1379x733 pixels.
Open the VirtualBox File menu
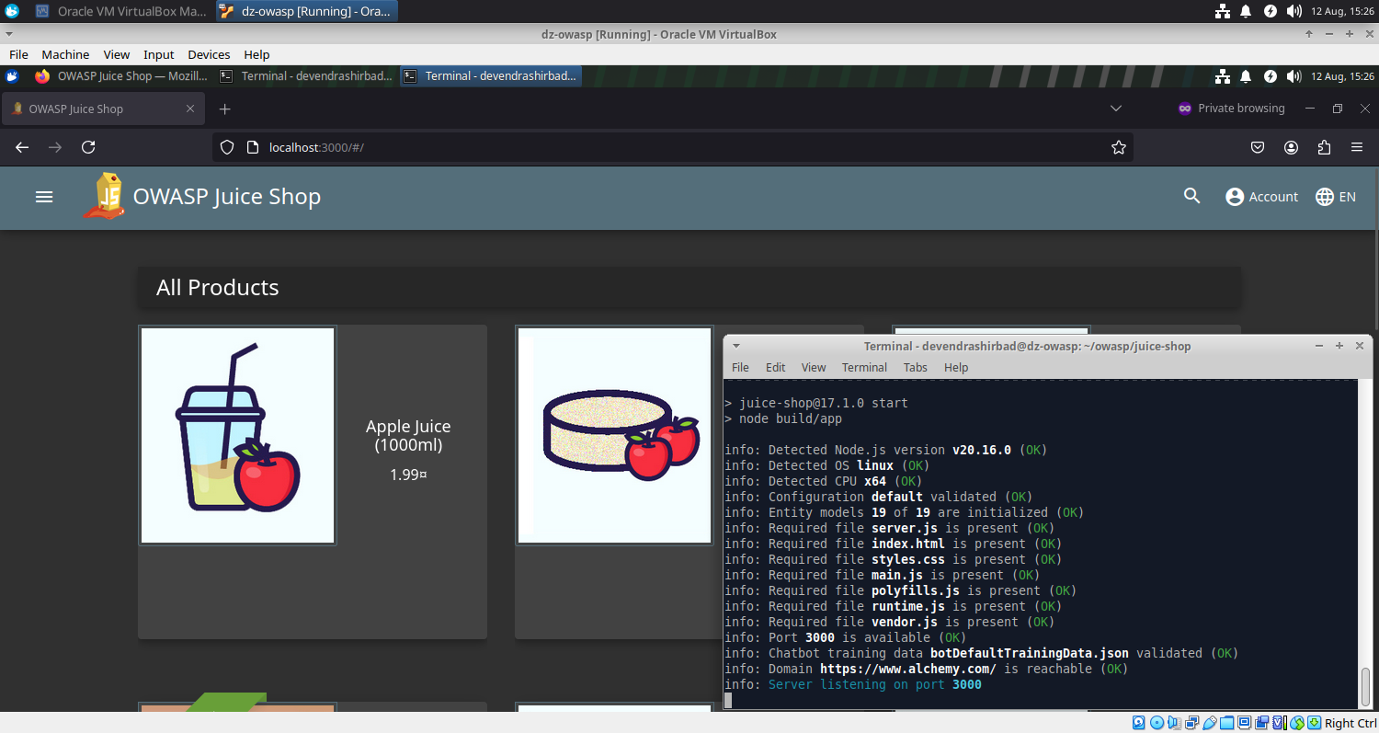click(x=18, y=54)
